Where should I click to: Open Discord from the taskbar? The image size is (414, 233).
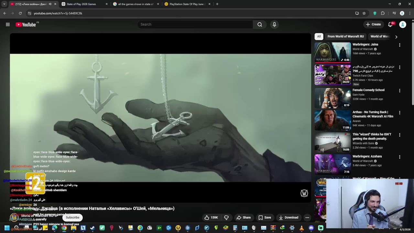click(311, 228)
